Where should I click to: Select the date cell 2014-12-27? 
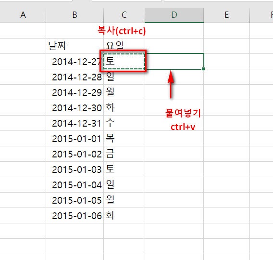(74, 62)
